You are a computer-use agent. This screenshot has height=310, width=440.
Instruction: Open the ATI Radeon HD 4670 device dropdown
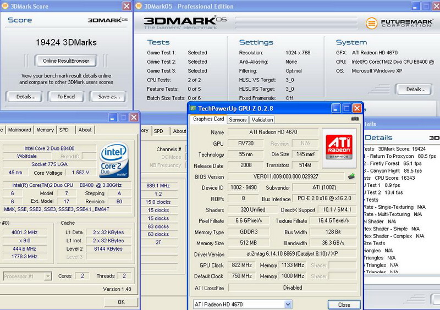pos(288,305)
